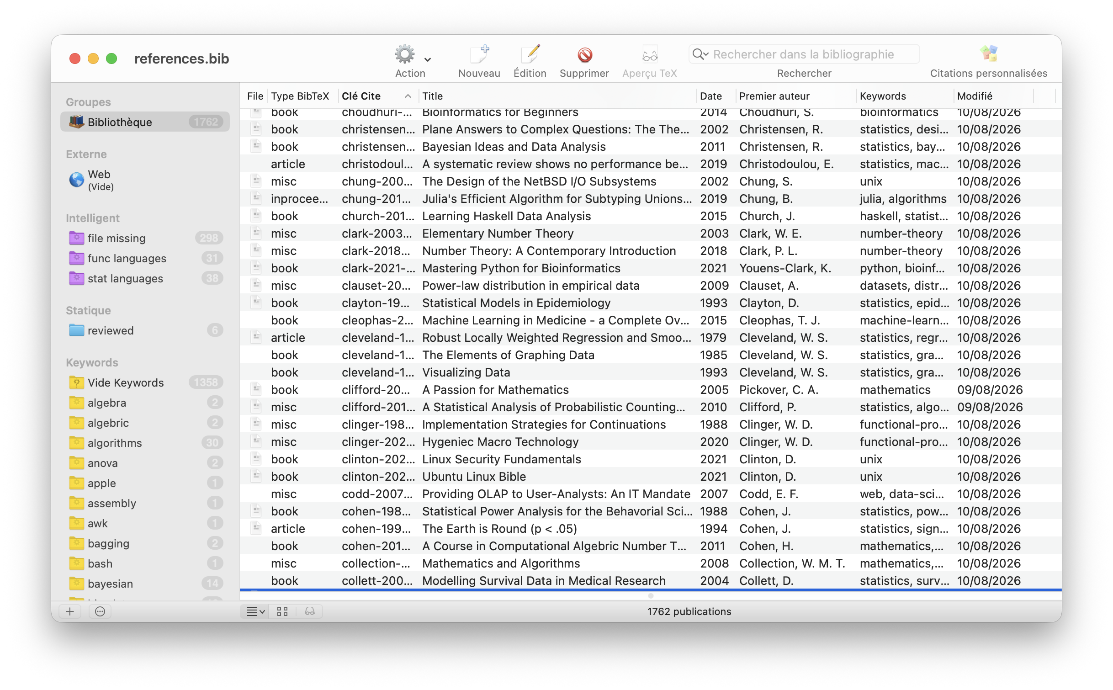Click the Supprimer delete icon
The image size is (1113, 690).
point(584,55)
